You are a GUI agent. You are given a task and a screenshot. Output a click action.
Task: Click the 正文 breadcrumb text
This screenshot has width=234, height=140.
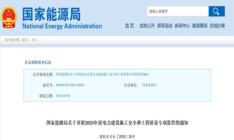[x=34, y=40]
